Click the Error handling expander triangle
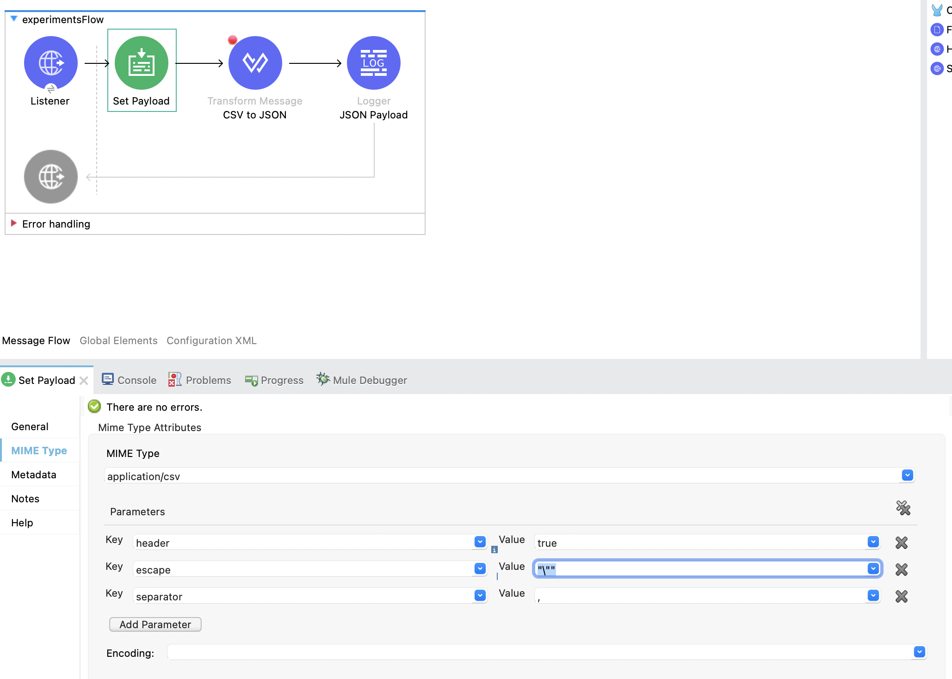Image resolution: width=952 pixels, height=679 pixels. pos(15,223)
